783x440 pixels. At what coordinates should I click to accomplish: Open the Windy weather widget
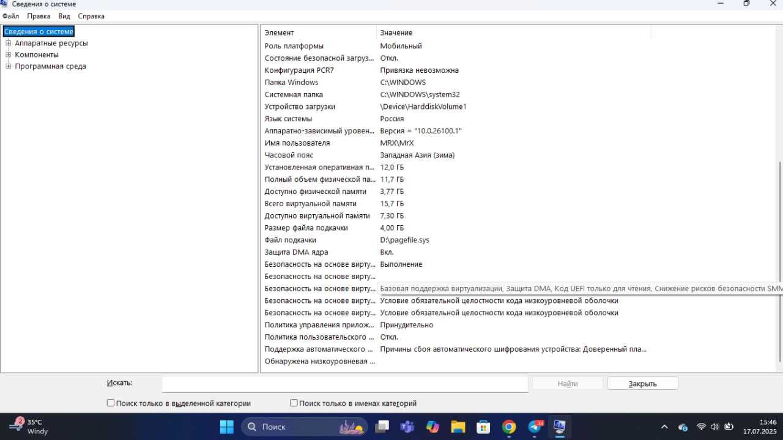pyautogui.click(x=28, y=427)
